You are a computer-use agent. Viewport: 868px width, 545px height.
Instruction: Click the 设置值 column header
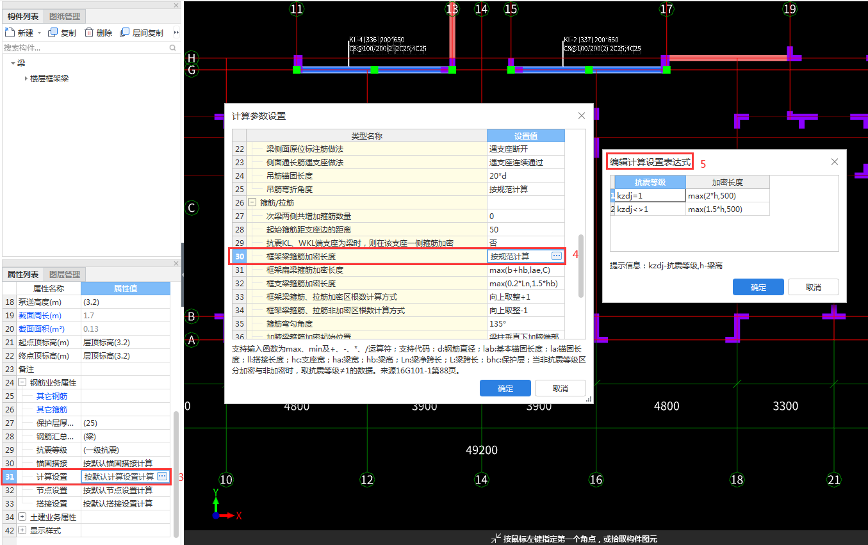tap(526, 136)
